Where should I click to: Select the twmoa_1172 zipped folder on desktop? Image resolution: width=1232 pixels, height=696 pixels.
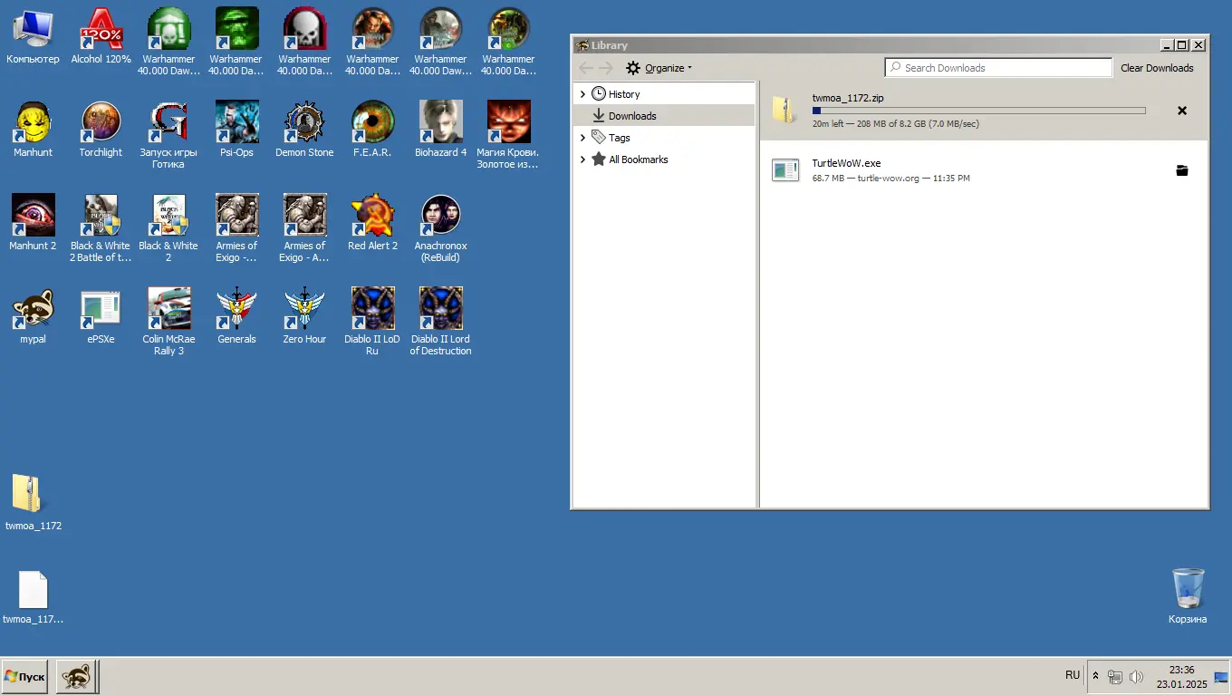coord(33,502)
